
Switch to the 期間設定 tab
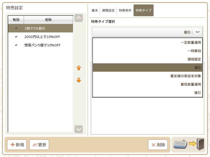(x=108, y=10)
